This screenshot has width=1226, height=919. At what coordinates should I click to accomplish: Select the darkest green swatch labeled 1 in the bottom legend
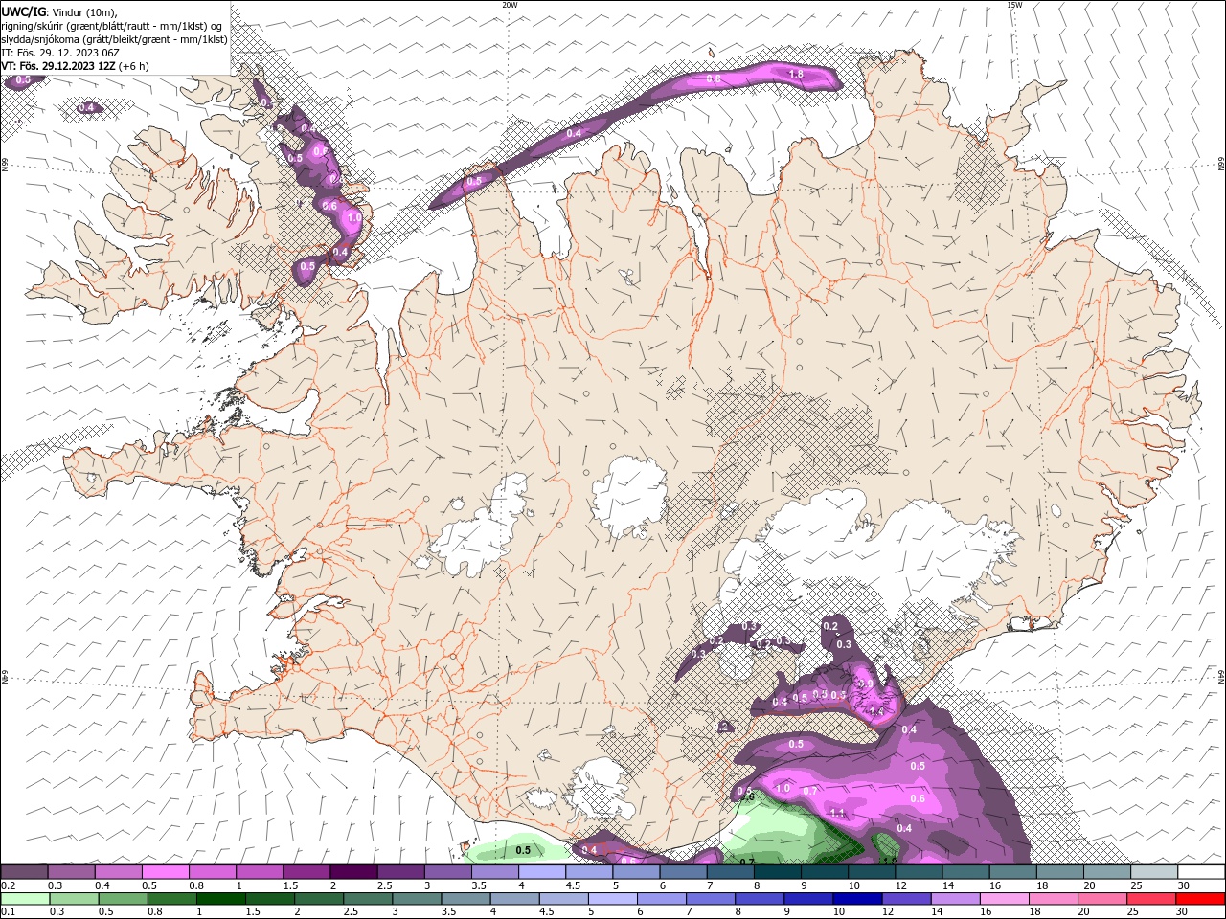tap(220, 899)
